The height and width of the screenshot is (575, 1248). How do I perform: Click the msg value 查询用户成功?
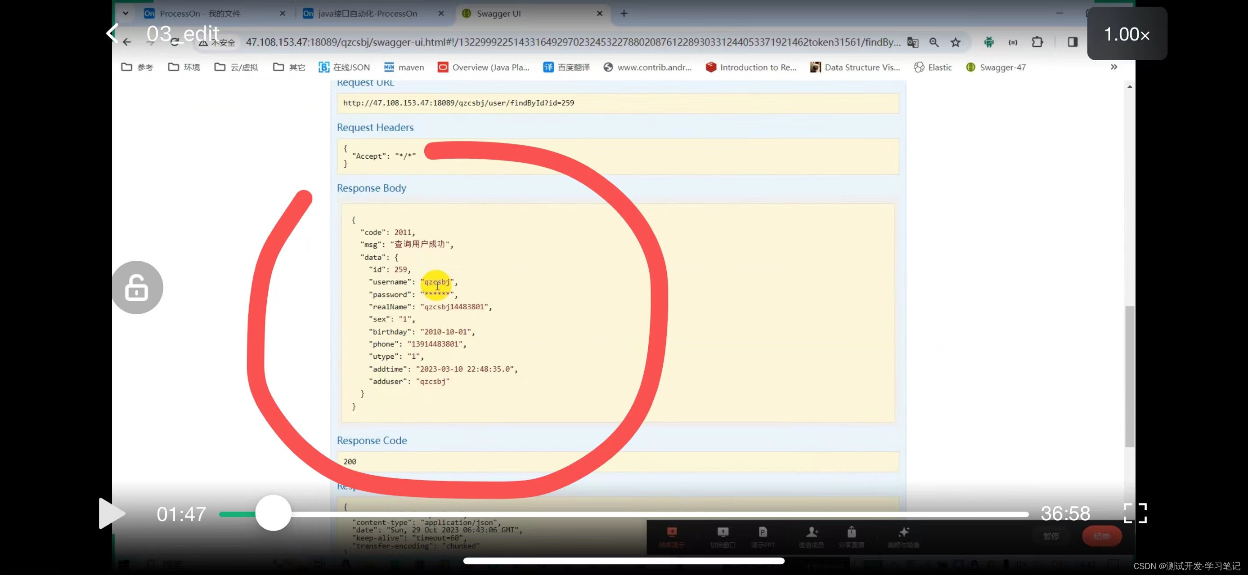(x=420, y=244)
